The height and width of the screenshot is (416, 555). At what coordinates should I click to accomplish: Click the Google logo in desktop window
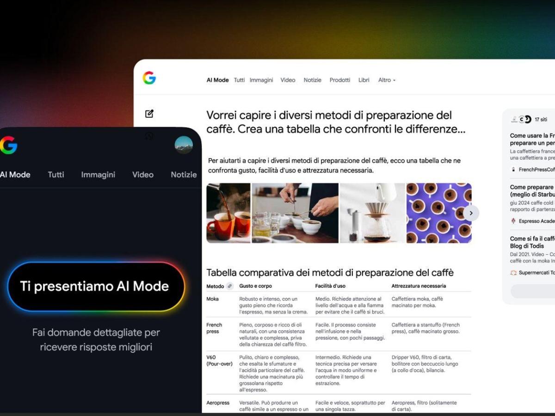click(x=149, y=78)
